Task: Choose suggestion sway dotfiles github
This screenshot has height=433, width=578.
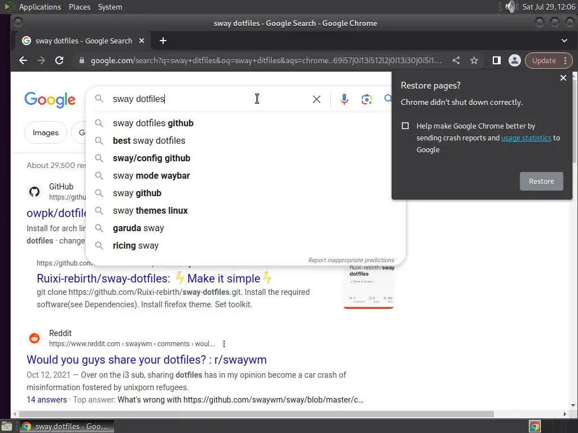Action: tap(246, 123)
